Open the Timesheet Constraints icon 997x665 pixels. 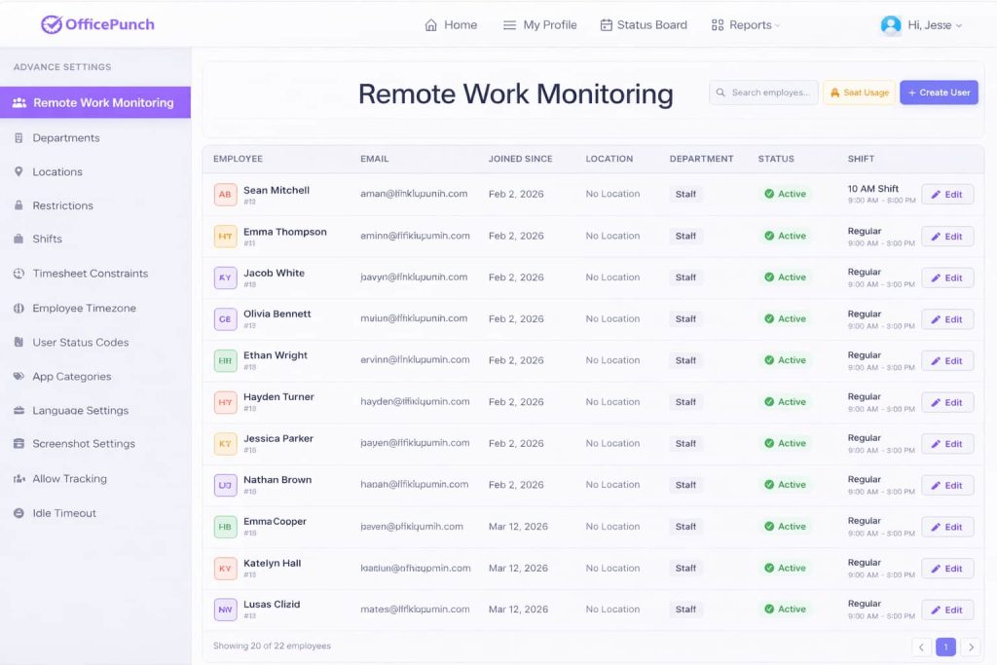[18, 274]
